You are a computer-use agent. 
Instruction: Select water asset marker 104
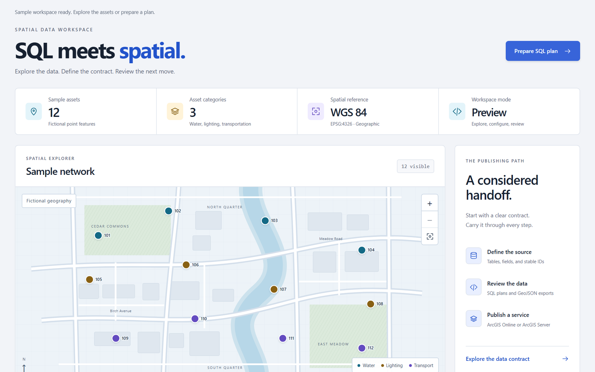(362, 250)
